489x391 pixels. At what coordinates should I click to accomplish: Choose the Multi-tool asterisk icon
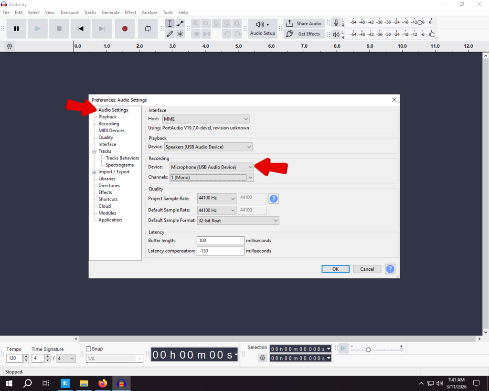[x=180, y=34]
